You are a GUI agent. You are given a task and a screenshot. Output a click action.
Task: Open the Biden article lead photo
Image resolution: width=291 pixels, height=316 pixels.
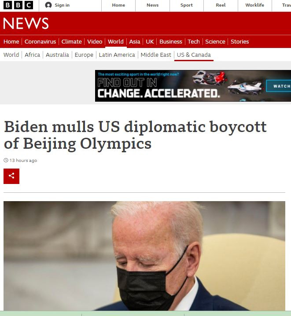[144, 256]
